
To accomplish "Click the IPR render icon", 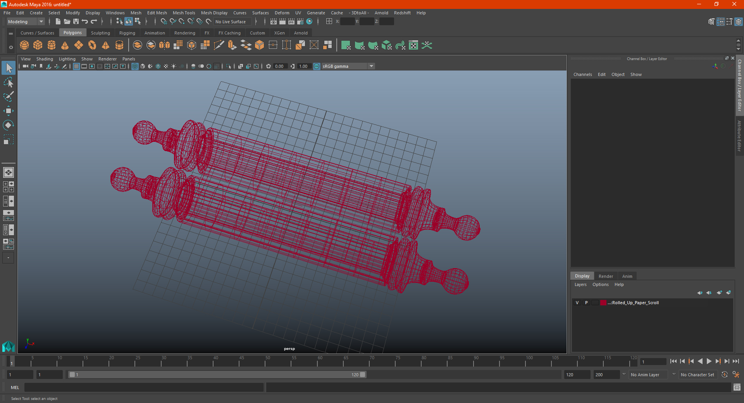I will tap(291, 22).
